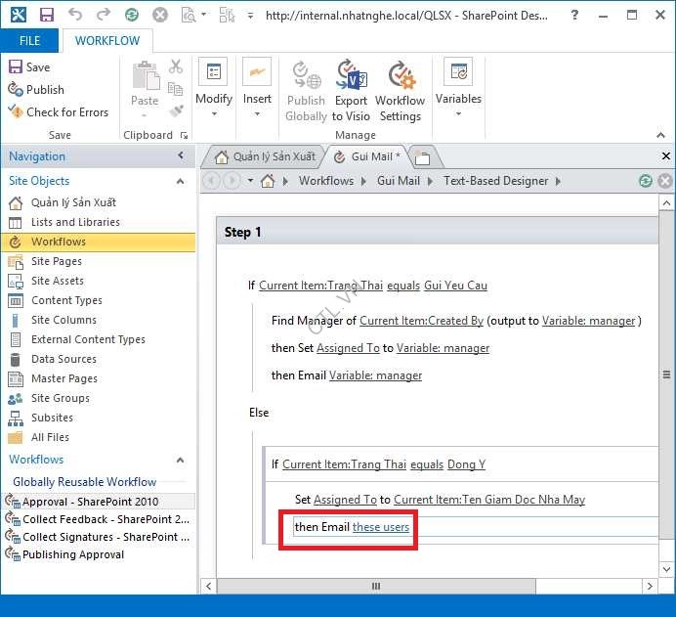Publish the workflow using the Publish button

[35, 89]
